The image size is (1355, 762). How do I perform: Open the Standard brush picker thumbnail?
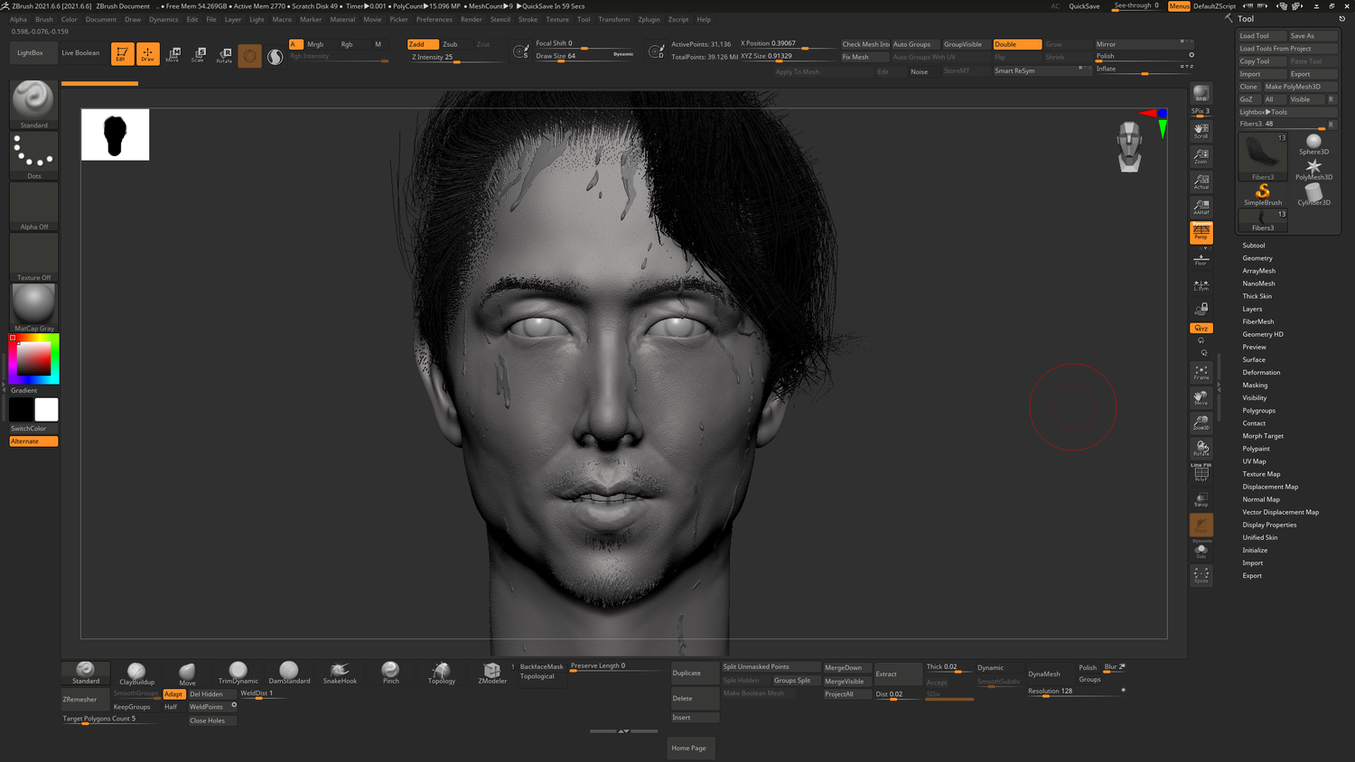[34, 105]
